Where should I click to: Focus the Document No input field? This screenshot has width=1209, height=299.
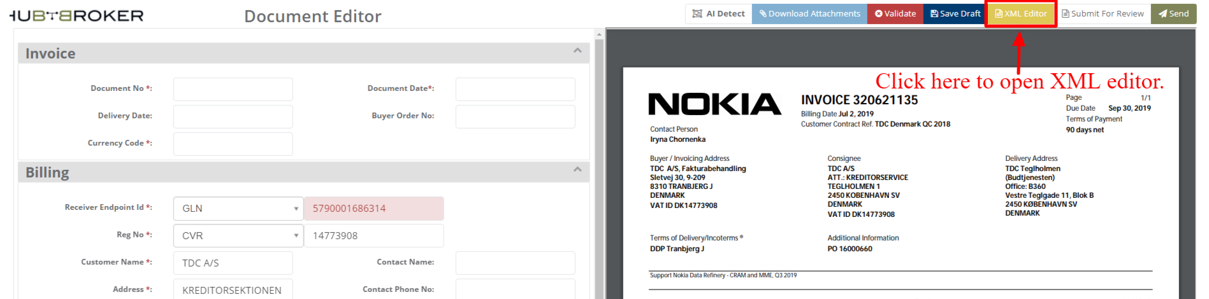point(233,89)
